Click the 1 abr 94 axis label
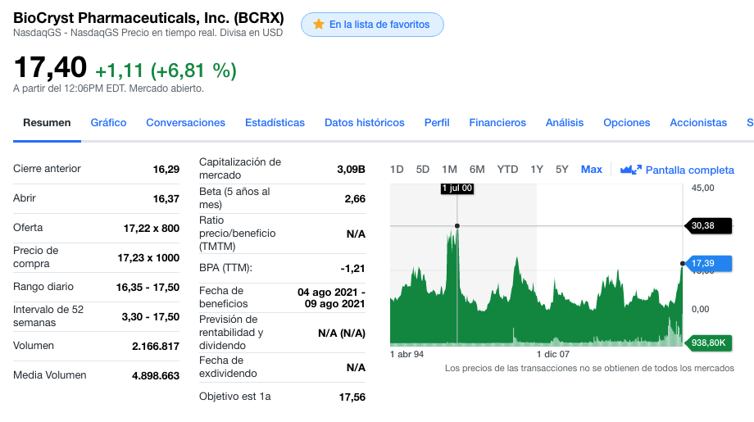Viewport: 754px width, 422px height. [407, 354]
